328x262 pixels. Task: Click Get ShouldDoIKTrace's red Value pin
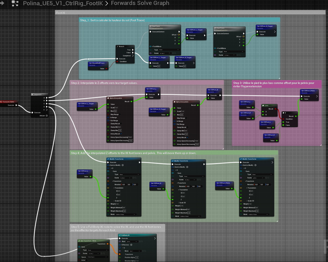coord(106,69)
